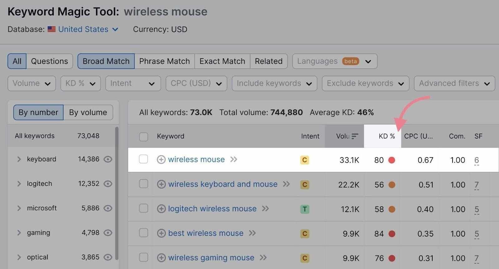
Task: Check the checkbox for wireless keyboard and mouse
Action: pos(143,184)
